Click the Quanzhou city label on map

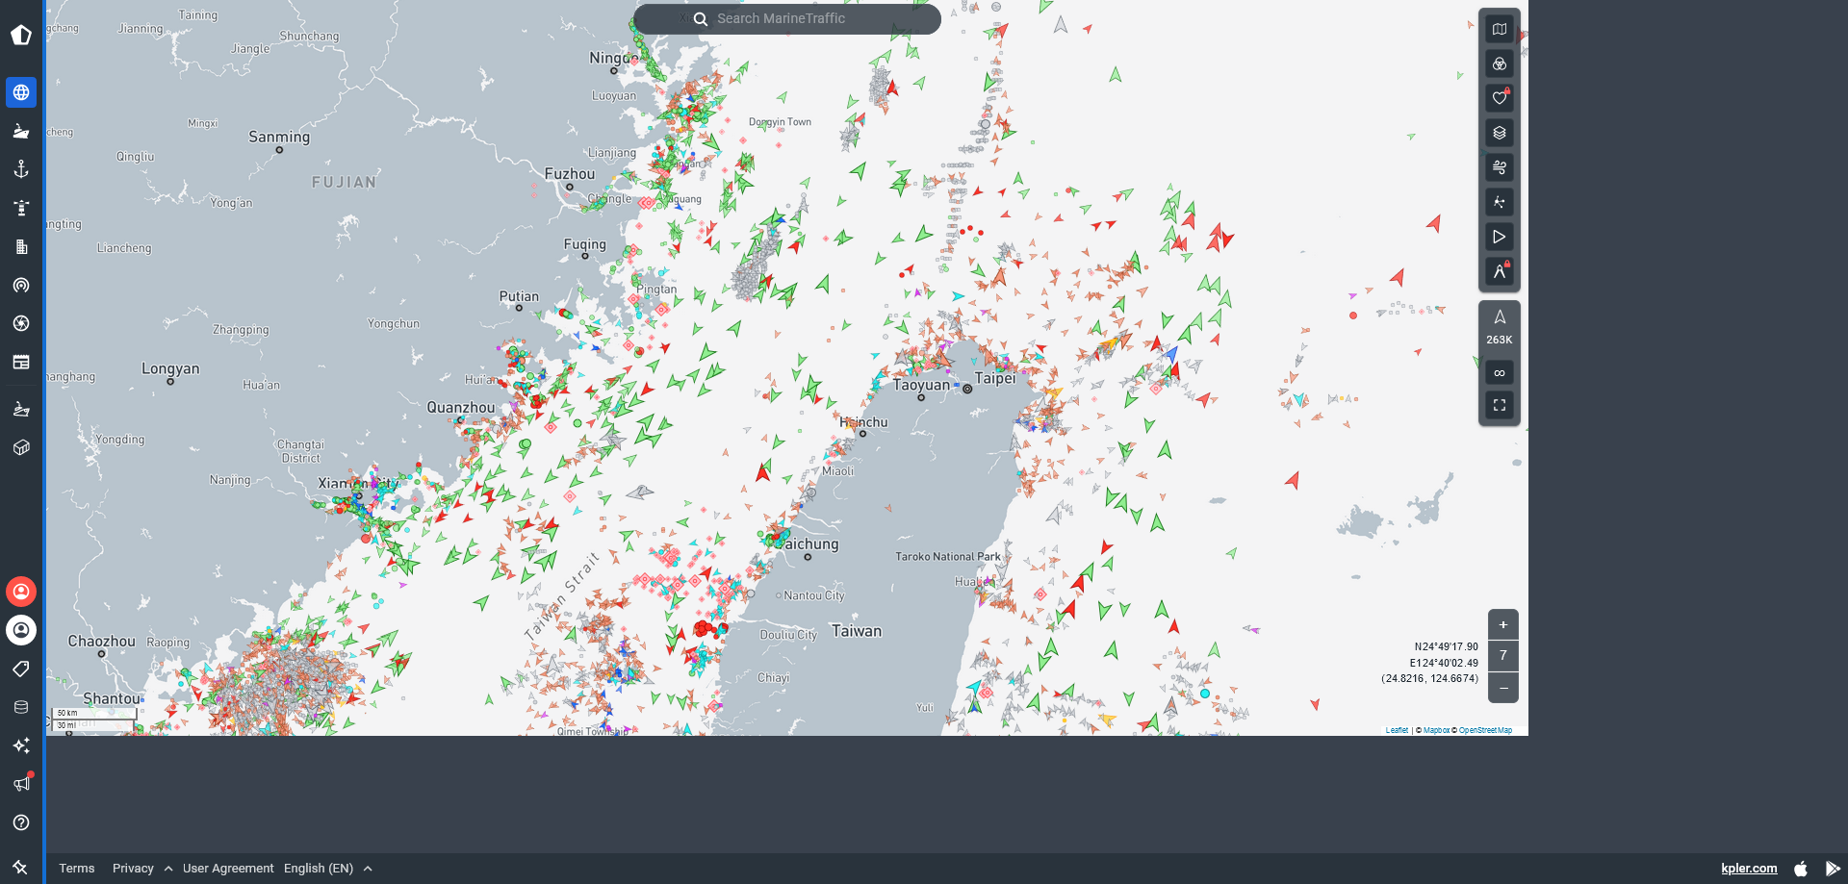coord(461,407)
